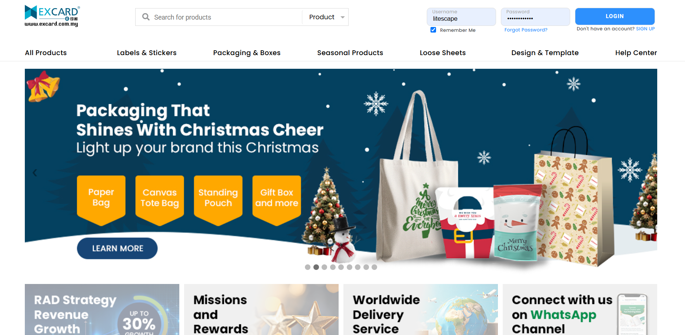
Task: Select the last carousel indicator dot
Action: pyautogui.click(x=374, y=267)
